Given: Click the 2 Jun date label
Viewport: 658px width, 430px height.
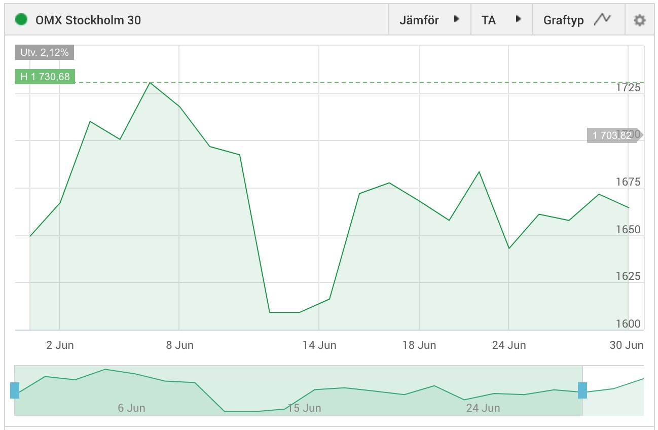Looking at the screenshot, I should click(60, 345).
